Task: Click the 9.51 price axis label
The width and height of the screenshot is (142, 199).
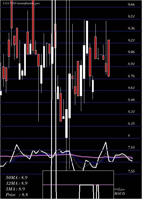Action: [131, 16]
